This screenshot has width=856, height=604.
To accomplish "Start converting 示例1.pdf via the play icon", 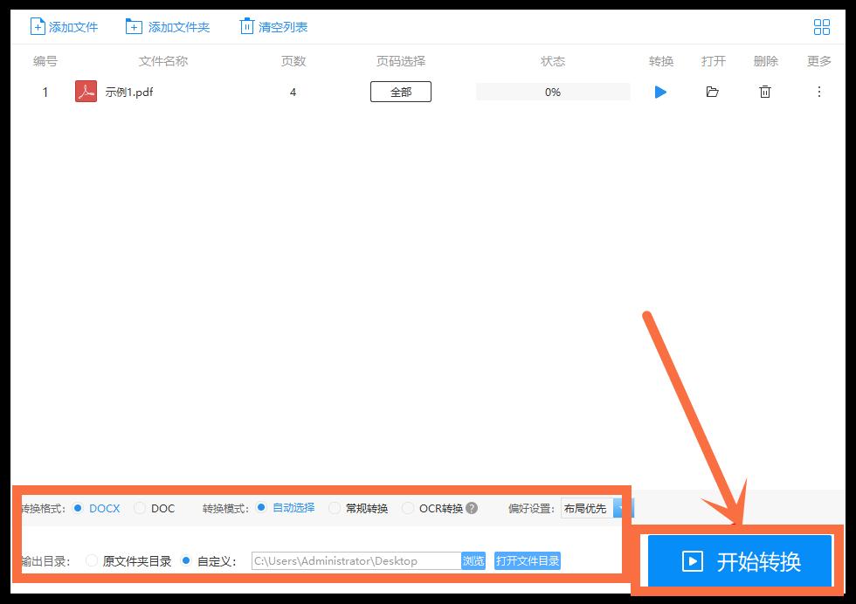I will coord(661,92).
